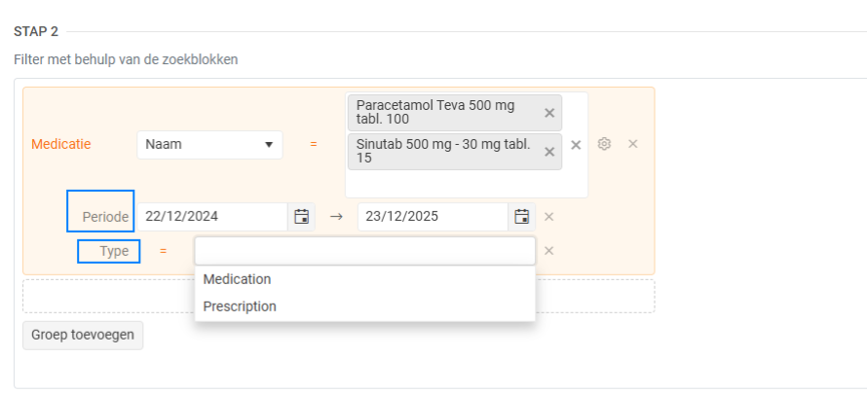Click the equals operator beside Type
867x394 pixels.
pos(164,251)
